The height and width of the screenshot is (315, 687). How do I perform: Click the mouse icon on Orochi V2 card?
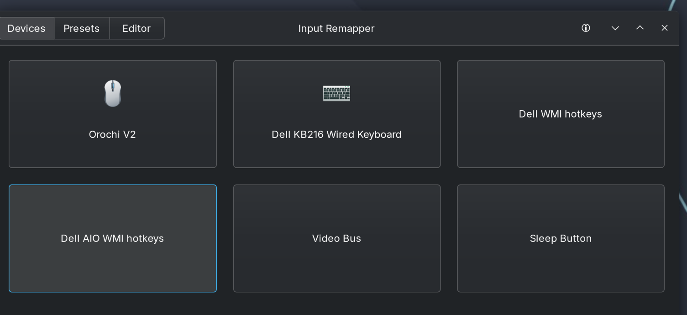click(112, 93)
